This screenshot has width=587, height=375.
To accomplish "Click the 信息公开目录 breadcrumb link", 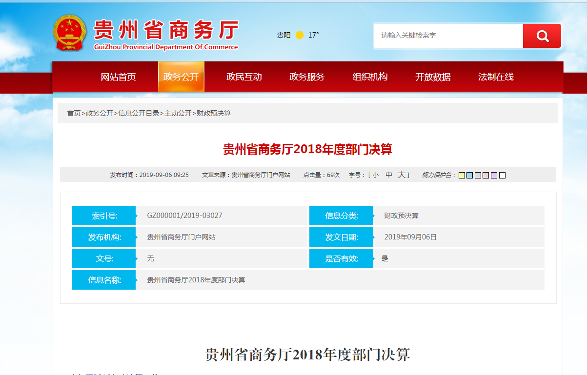I will tap(139, 113).
